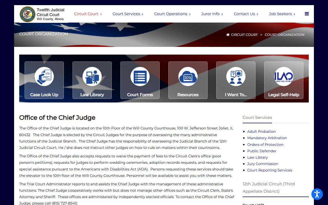
Task: Expand the Circuit Court menu
Action: point(88,14)
